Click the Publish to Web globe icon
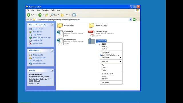183x103 pixels. (31, 37)
